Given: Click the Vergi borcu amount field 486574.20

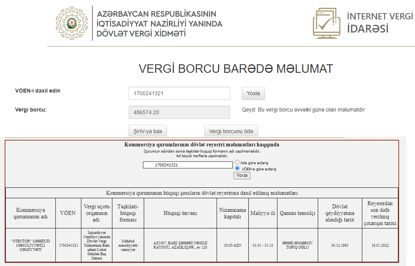Looking at the screenshot, I should (x=179, y=112).
